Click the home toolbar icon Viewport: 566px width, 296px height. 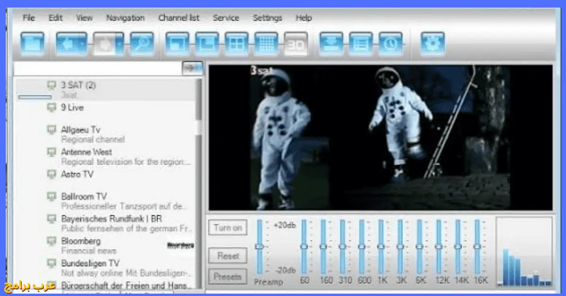(x=108, y=44)
